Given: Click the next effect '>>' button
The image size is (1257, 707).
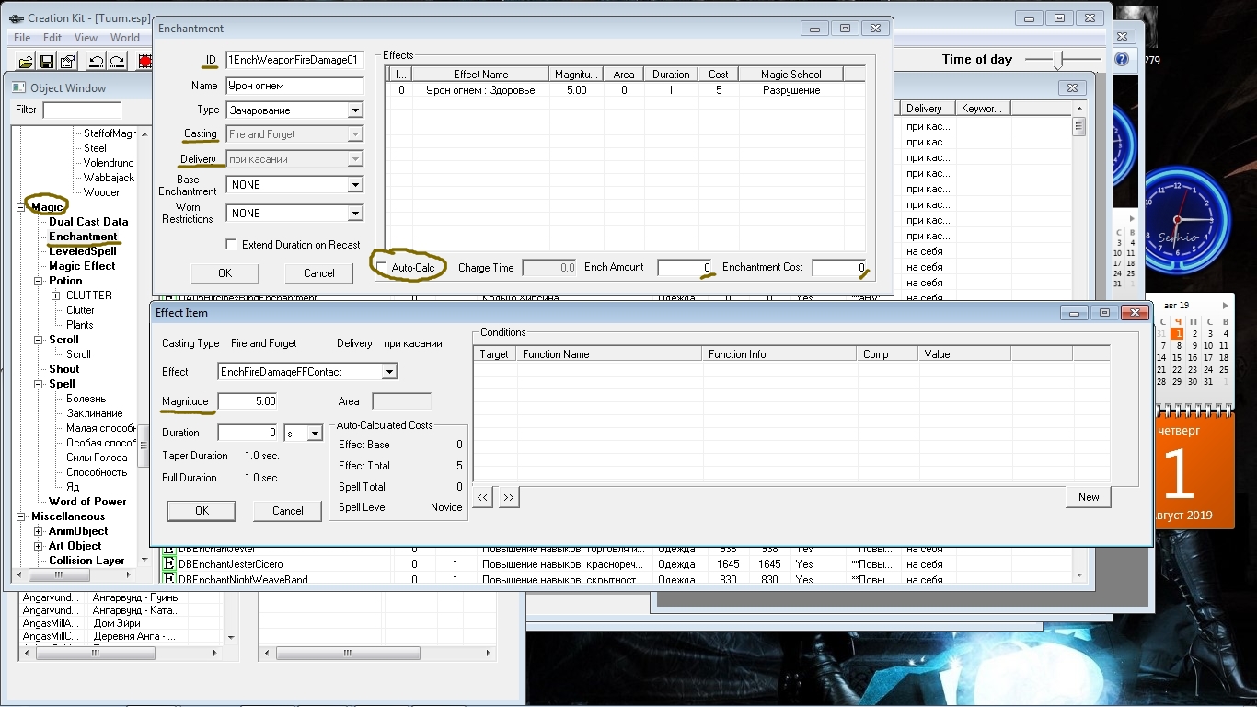Looking at the screenshot, I should coord(508,497).
